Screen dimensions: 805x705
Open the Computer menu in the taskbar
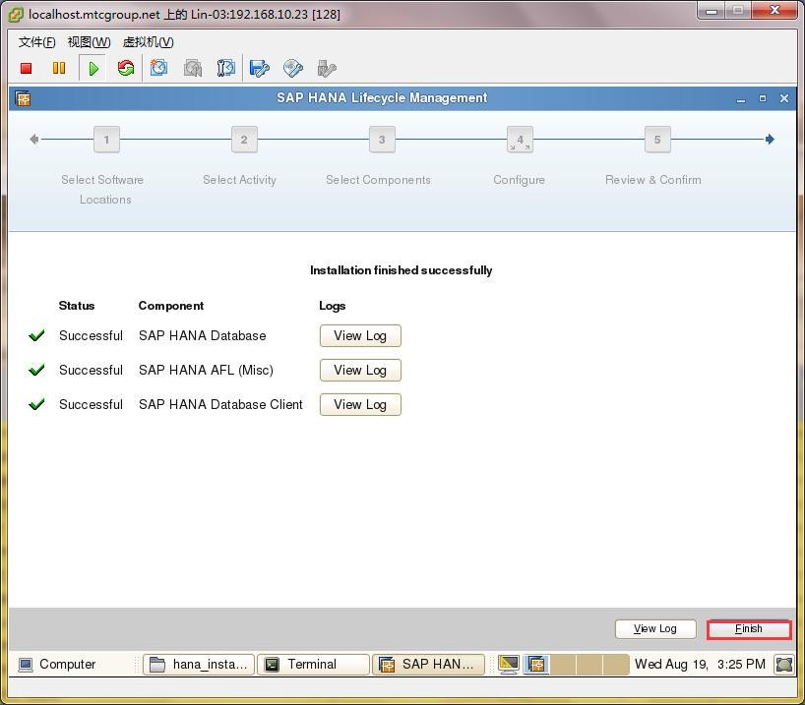click(x=57, y=664)
